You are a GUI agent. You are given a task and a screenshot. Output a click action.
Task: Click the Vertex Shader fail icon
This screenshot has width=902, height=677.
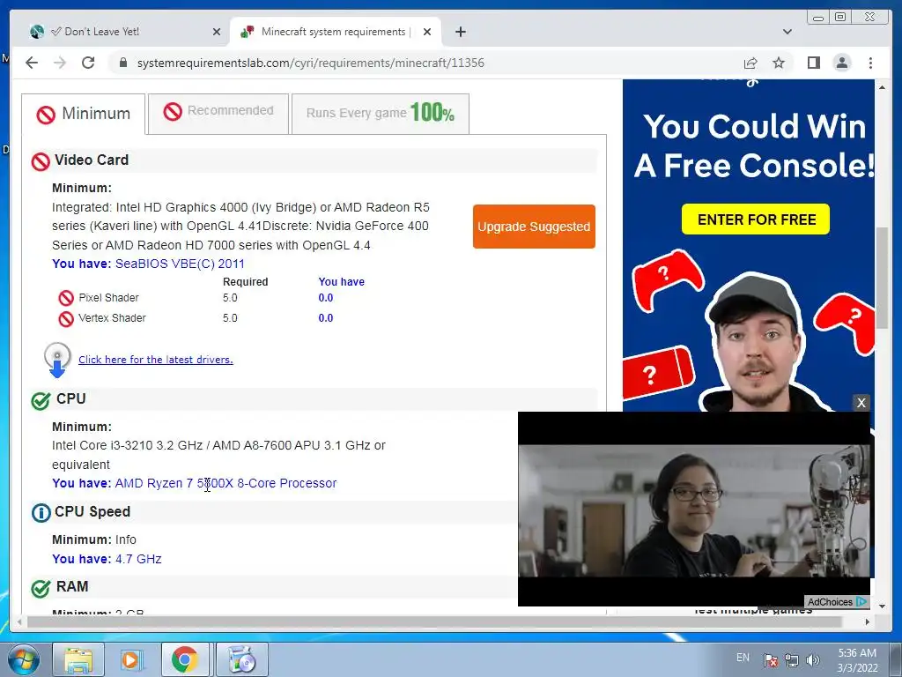[x=66, y=318]
